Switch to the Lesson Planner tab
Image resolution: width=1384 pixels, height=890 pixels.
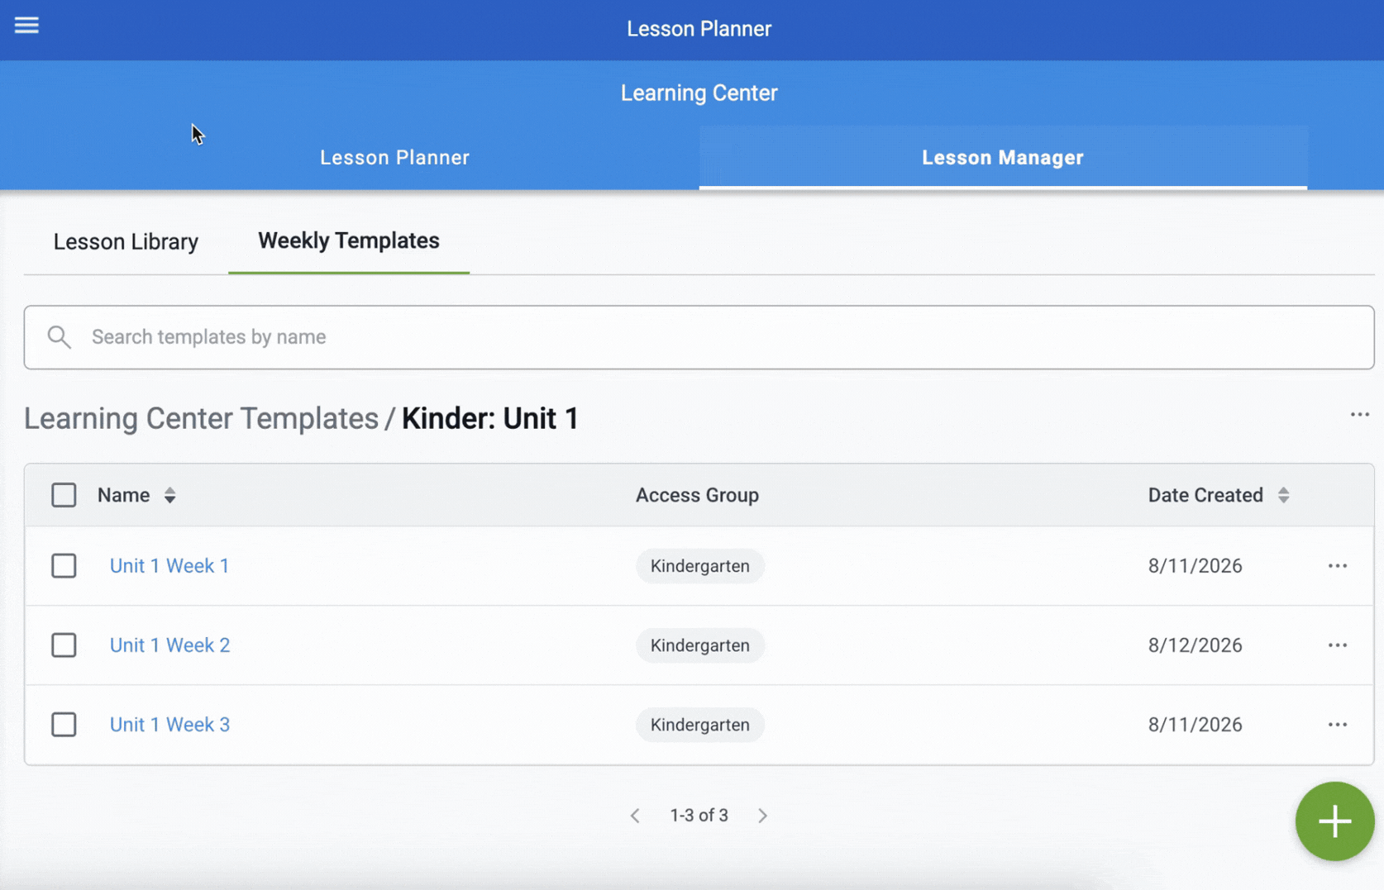(394, 158)
